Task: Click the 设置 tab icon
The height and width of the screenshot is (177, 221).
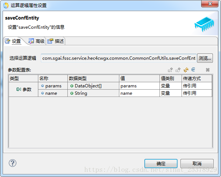Action: pos(7,41)
